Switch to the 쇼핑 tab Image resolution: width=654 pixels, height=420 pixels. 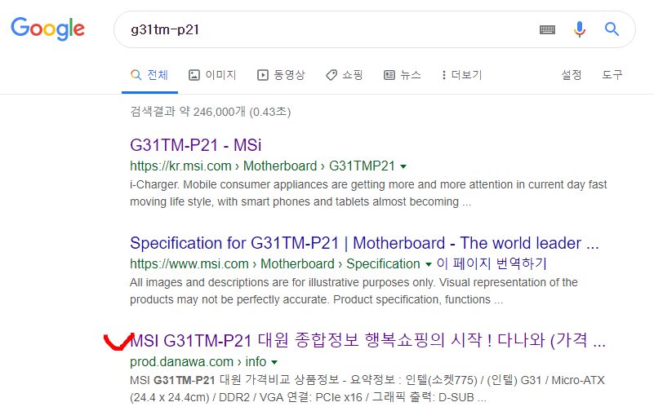pos(344,75)
